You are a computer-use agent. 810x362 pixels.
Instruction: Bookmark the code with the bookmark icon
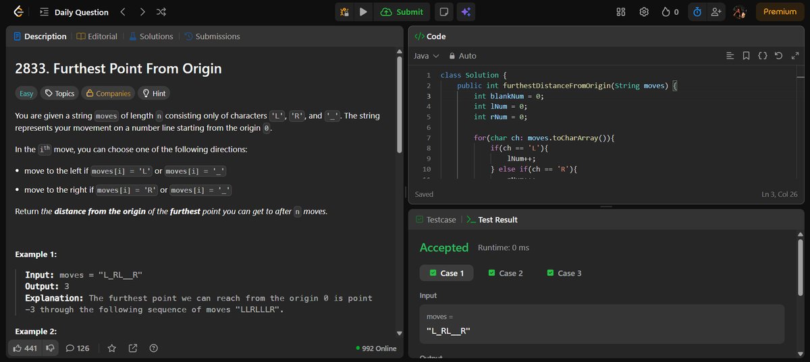746,56
